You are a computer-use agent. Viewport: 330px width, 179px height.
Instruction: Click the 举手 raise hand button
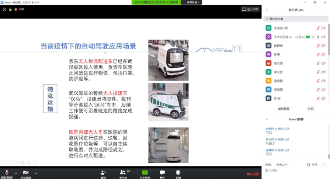(311, 109)
